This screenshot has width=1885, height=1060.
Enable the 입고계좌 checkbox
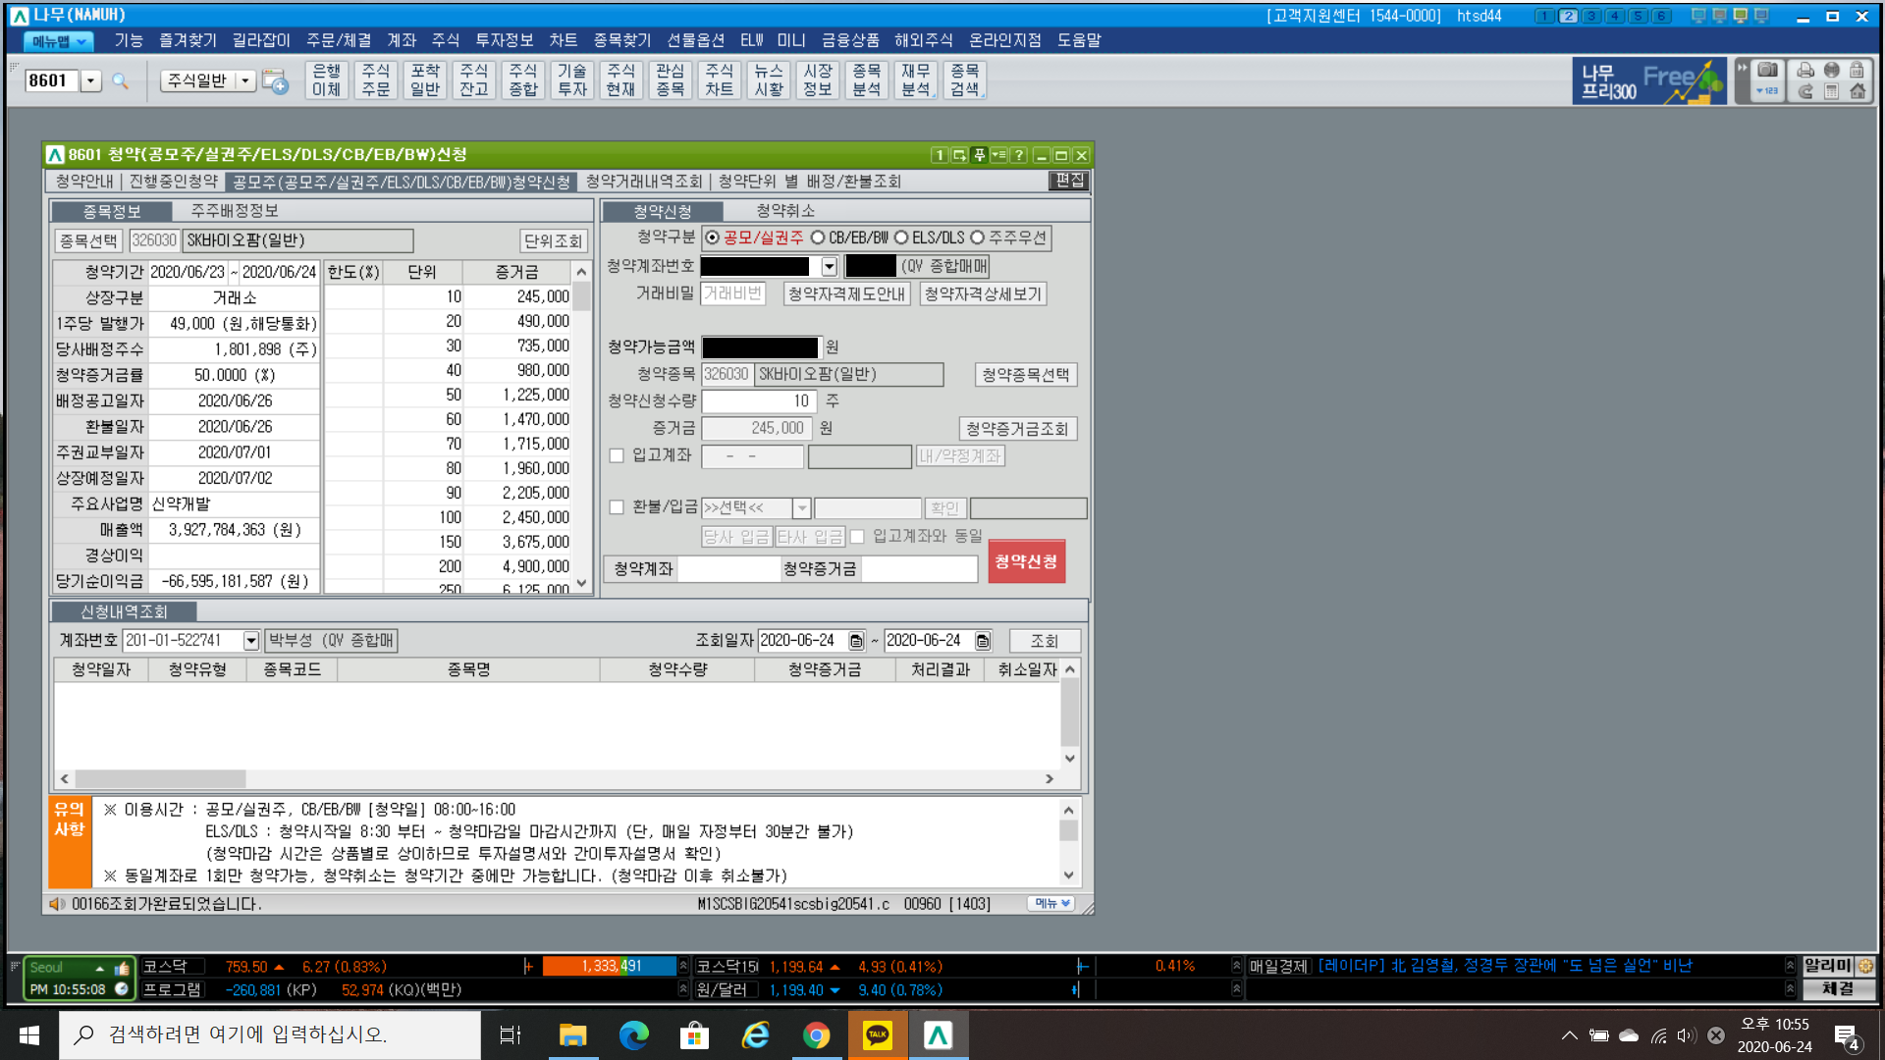[617, 455]
